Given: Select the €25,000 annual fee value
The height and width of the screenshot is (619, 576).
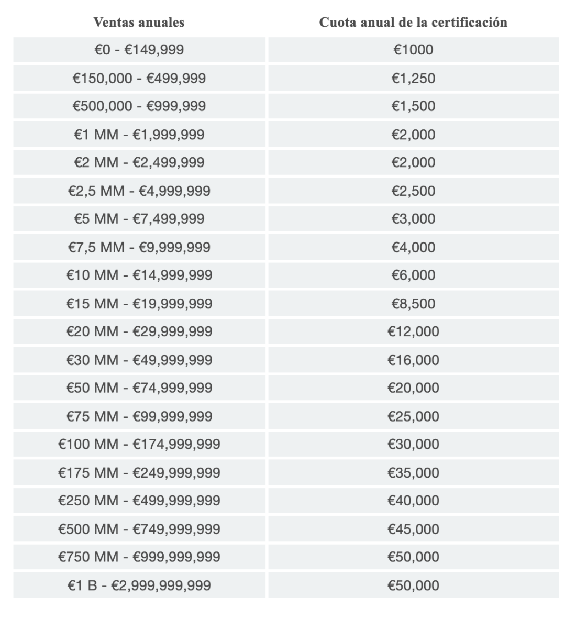Looking at the screenshot, I should (413, 416).
